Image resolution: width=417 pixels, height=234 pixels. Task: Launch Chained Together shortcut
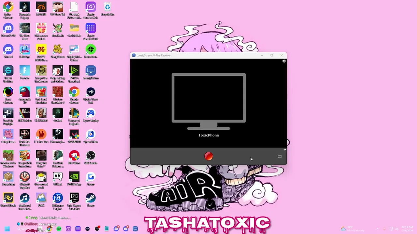click(25, 180)
